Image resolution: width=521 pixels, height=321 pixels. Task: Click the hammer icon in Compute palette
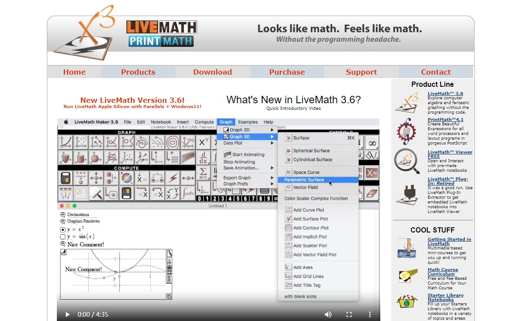tap(96, 193)
